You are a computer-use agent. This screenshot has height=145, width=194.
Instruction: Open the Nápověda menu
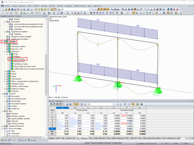coord(97,6)
